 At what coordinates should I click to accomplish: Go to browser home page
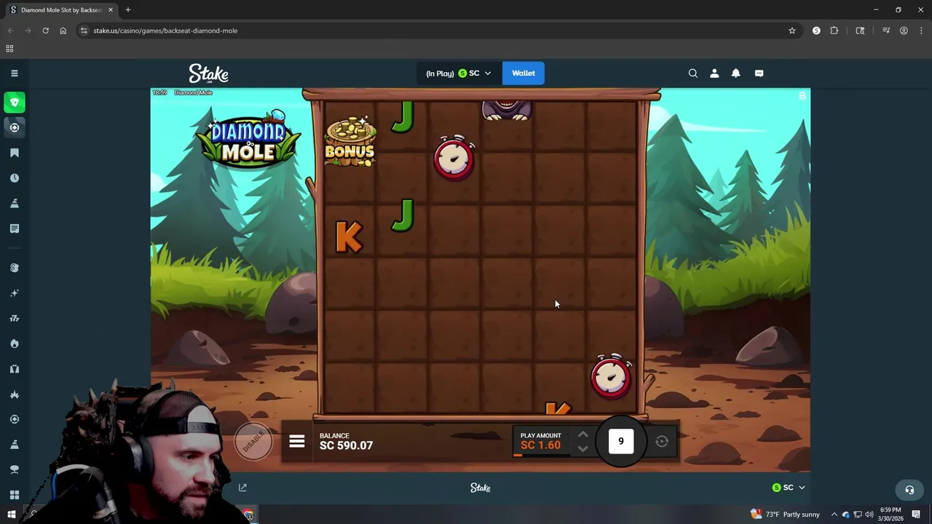coord(63,31)
